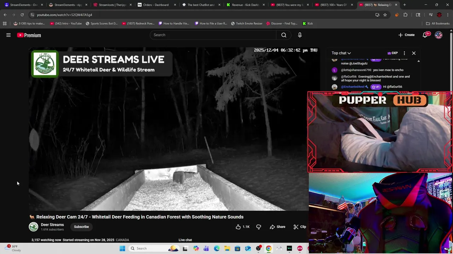Close the Relaxing Deer Cam tab
The image size is (453, 254).
point(396,5)
